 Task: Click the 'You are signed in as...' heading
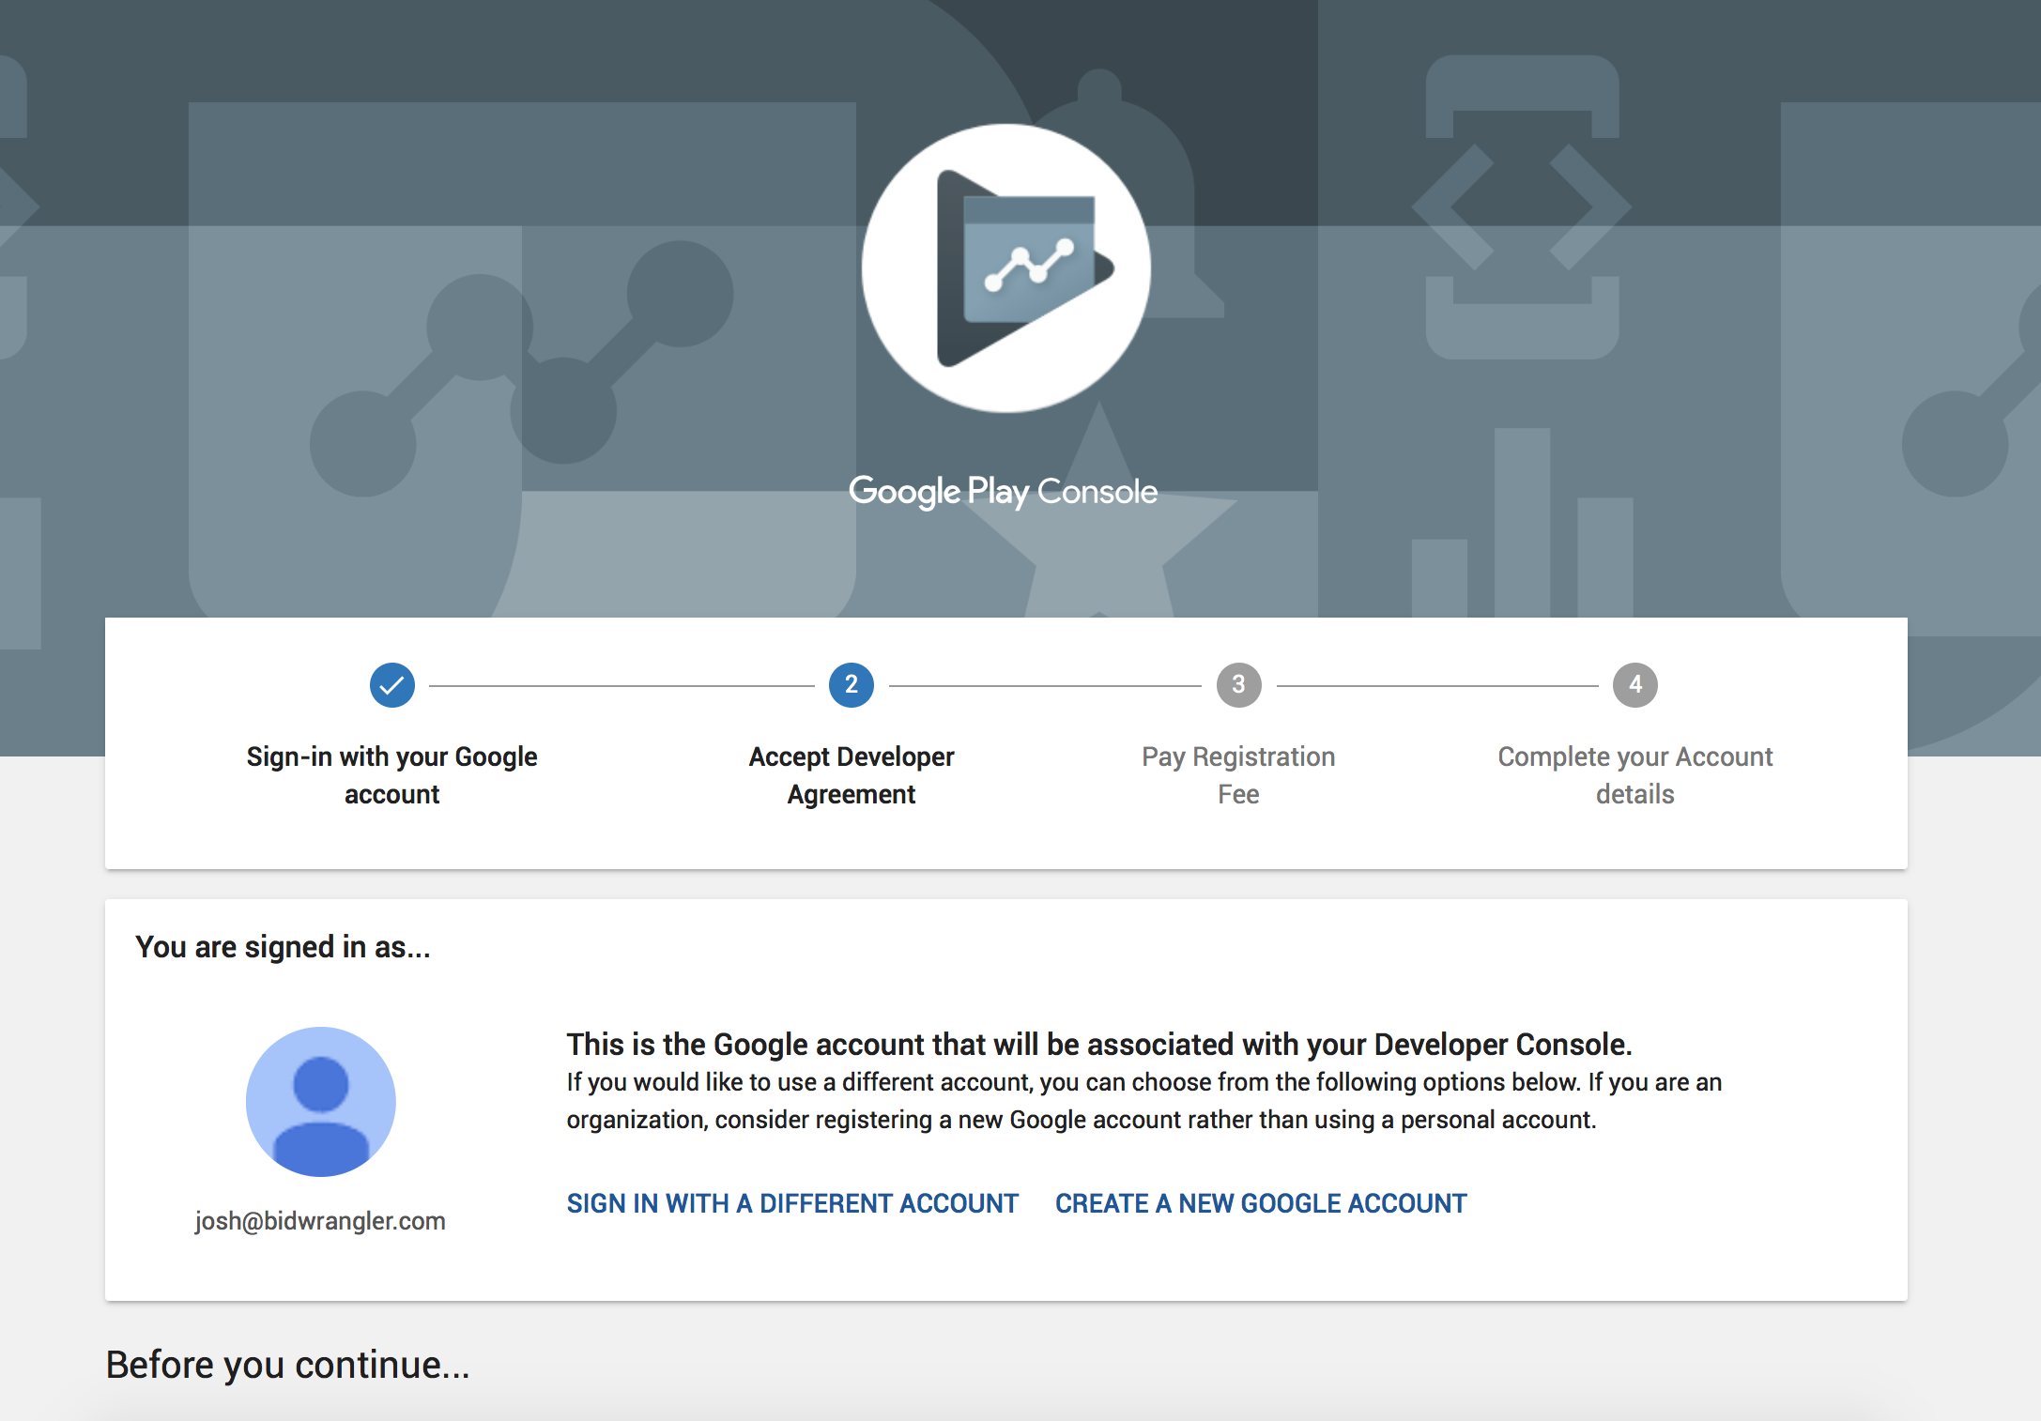tap(283, 947)
